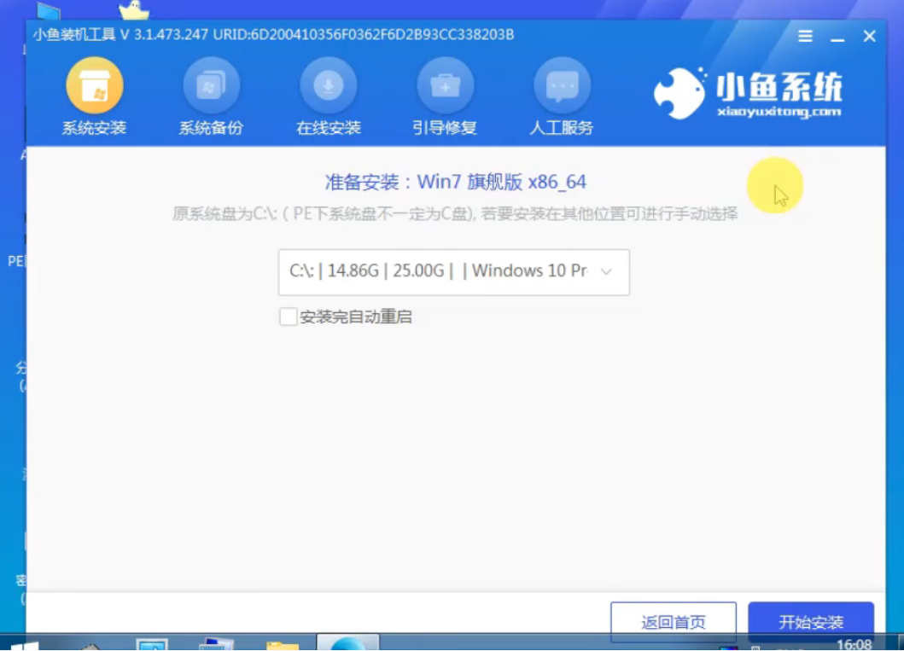Screen dimensions: 904x651
Task: Open 引导修复 (Boot Repair)
Action: [x=445, y=94]
